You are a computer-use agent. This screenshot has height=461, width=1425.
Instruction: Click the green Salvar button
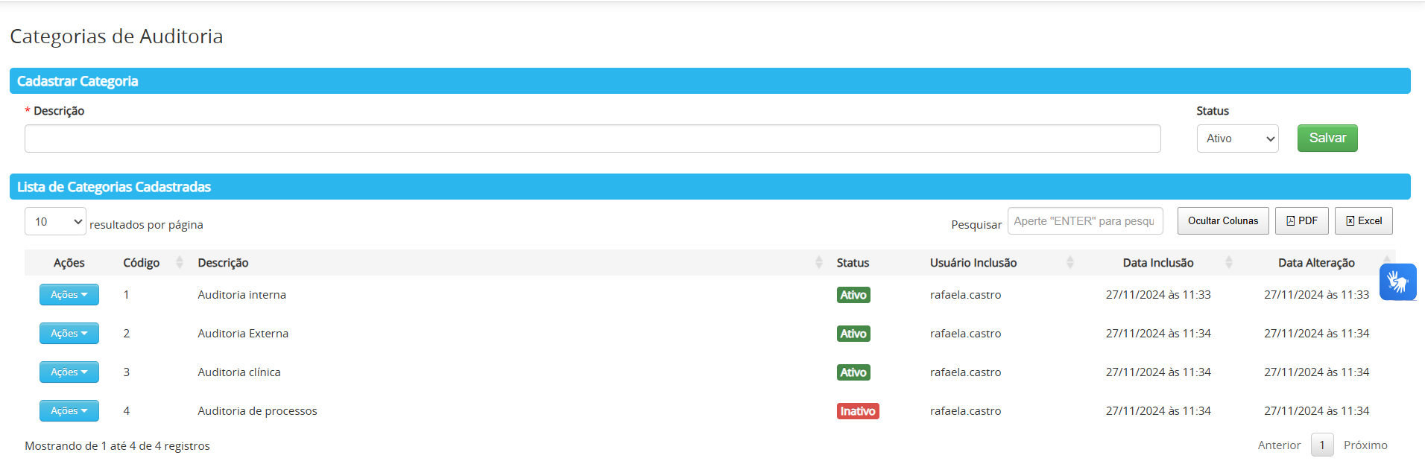tap(1327, 139)
